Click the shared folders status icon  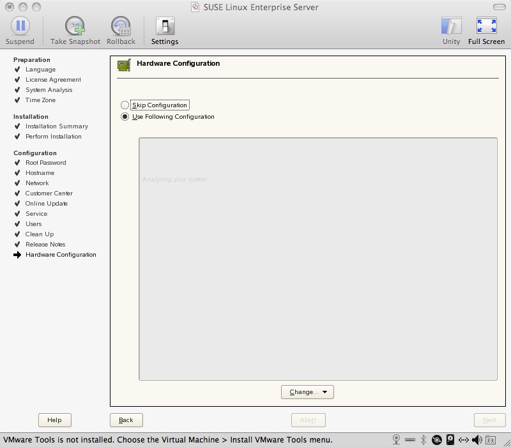point(490,440)
